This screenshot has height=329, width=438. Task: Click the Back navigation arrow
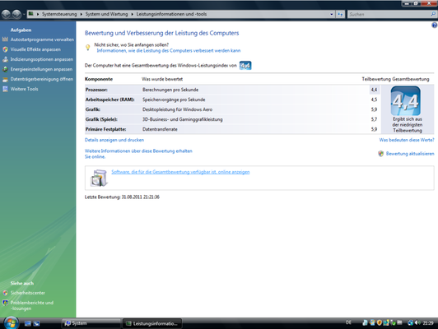click(6, 14)
